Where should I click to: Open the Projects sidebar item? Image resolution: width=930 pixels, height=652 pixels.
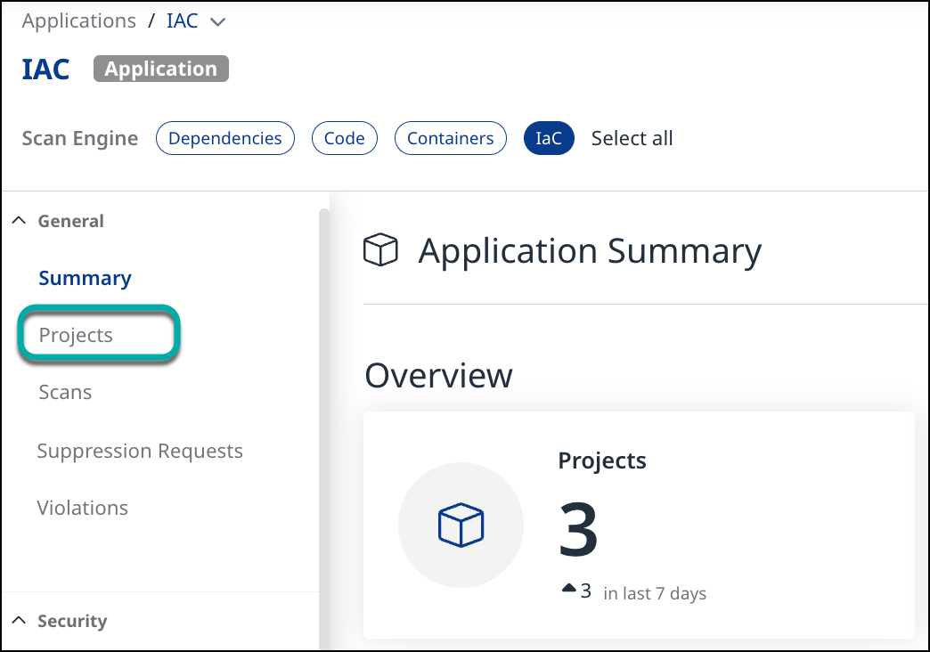point(76,335)
